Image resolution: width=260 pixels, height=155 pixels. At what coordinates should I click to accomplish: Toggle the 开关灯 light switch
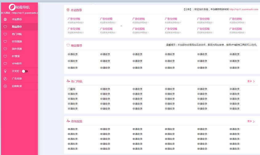pyautogui.click(x=25, y=71)
